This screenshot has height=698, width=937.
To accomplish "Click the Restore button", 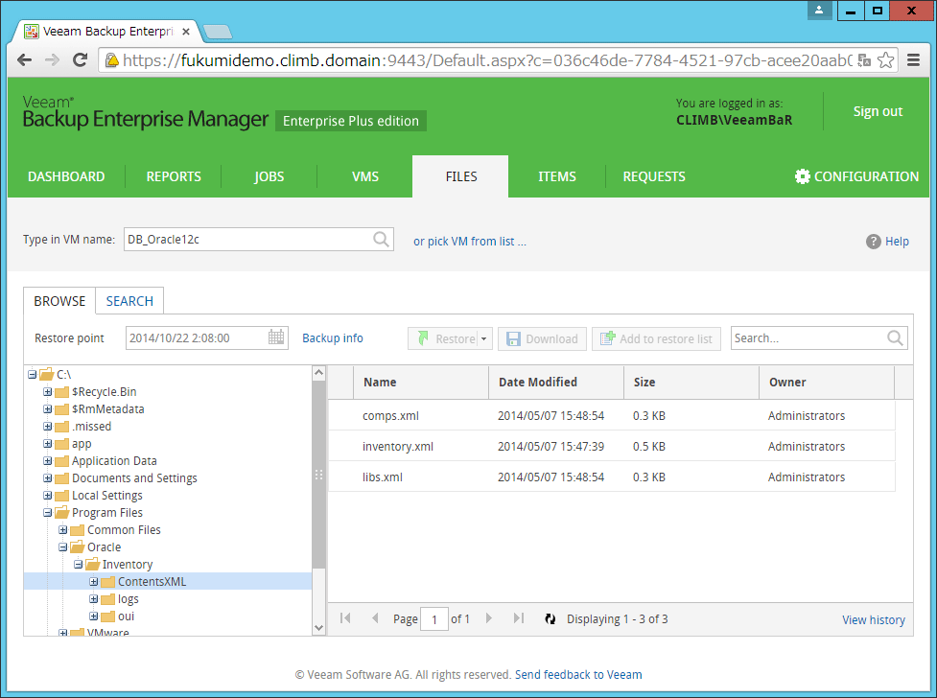I will pos(443,338).
